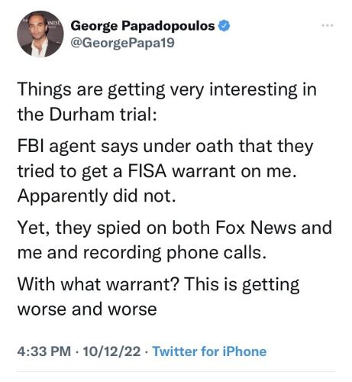The width and height of the screenshot is (352, 382).
Task: Click the divider line below the timestamp
Action: (x=176, y=372)
